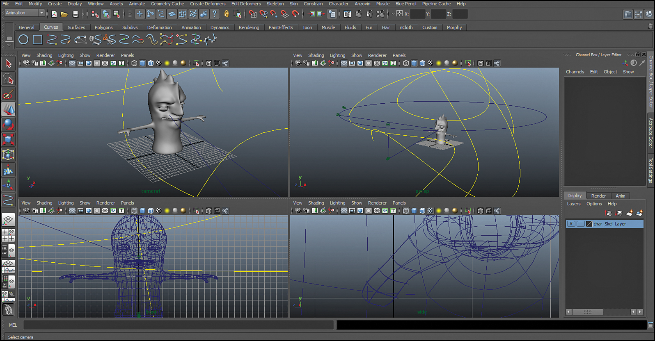Activate the Paint Selection tool in the toolbox

(8, 94)
